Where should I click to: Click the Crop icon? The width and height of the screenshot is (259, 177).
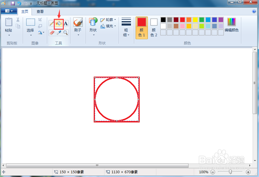tap(40, 20)
